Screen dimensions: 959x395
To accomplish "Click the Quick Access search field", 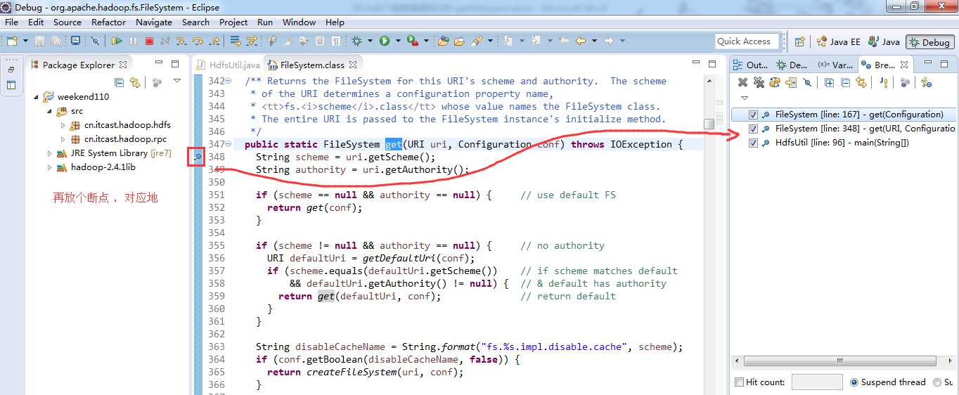I will pos(747,41).
